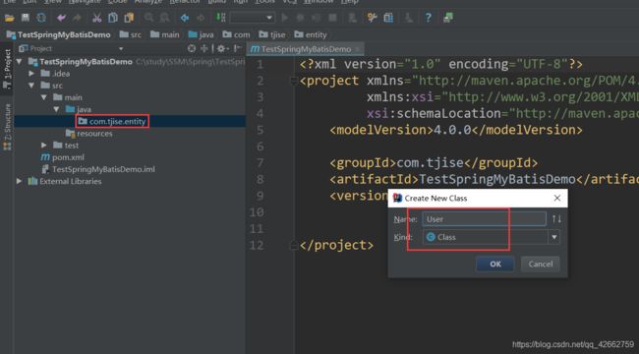This screenshot has width=639, height=354.
Task: Click the Save All disk icon
Action: [26, 18]
